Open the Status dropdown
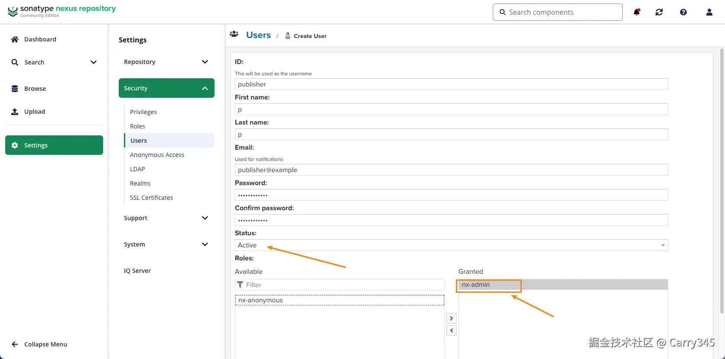 pyautogui.click(x=451, y=245)
